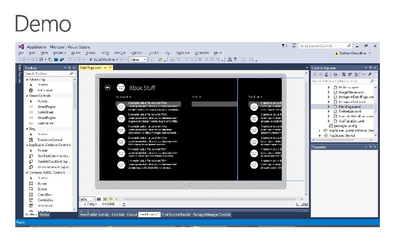Screen dimensions: 416x234
Task: Select the TranslatorControl toolbox item
Action: 50,140
